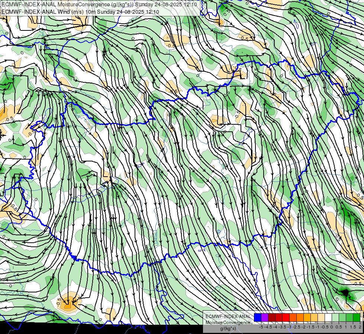Pick the medium green swatch starting at 1
Image resolution: width=364 pixels, height=334 pixels.
349,317
